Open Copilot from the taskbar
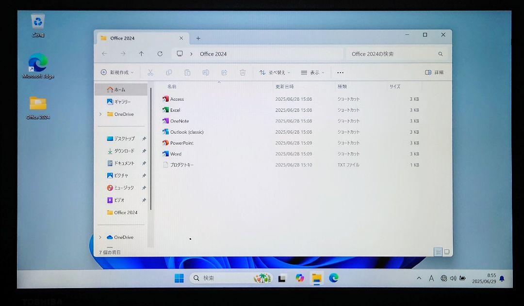The height and width of the screenshot is (306, 524). (300, 278)
